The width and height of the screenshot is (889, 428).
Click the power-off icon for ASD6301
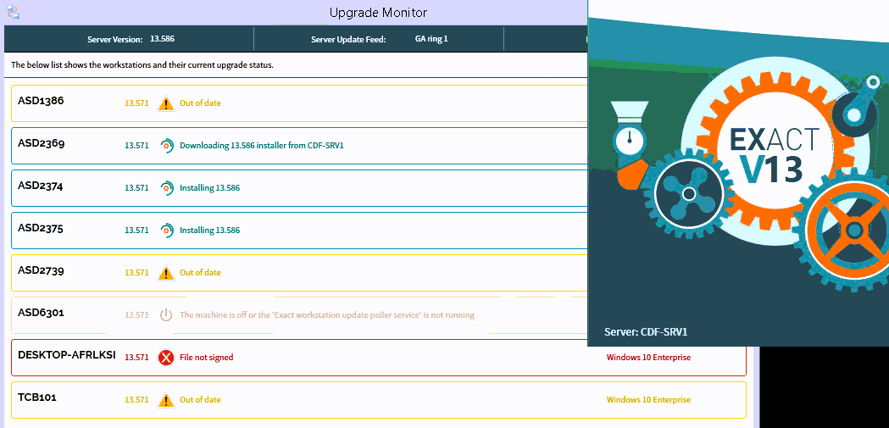click(x=165, y=315)
